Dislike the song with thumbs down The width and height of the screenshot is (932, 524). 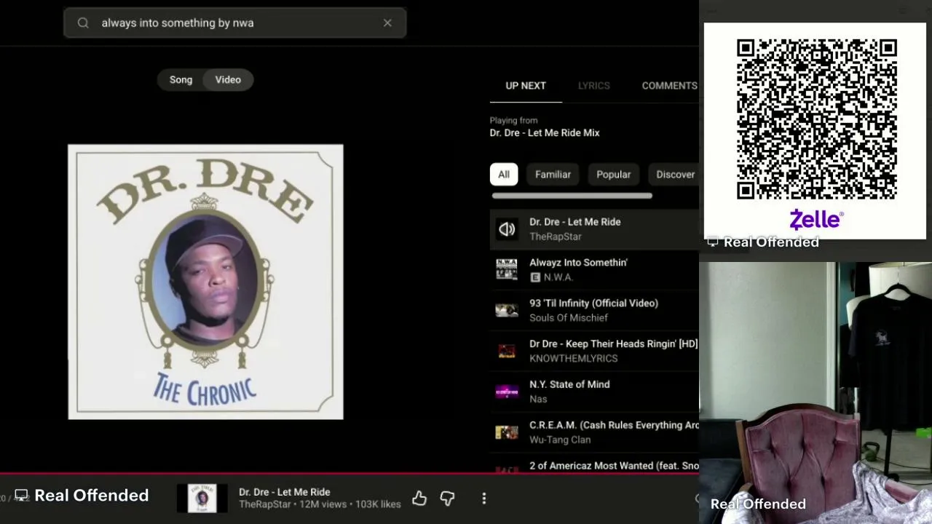tap(447, 499)
